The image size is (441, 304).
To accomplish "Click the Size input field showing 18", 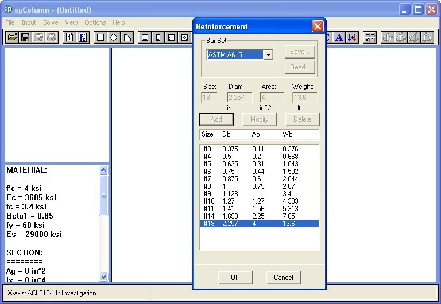I will (x=210, y=98).
